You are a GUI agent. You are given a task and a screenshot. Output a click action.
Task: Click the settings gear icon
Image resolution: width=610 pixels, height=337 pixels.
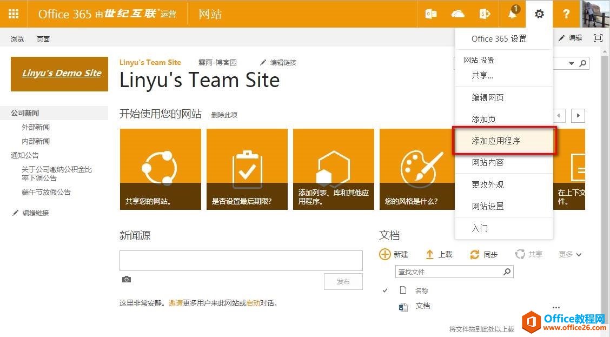pyautogui.click(x=539, y=14)
